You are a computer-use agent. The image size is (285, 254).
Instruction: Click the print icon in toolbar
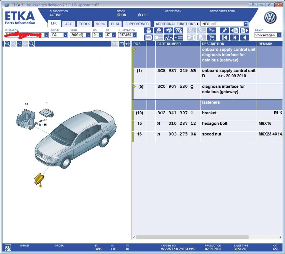148,30
